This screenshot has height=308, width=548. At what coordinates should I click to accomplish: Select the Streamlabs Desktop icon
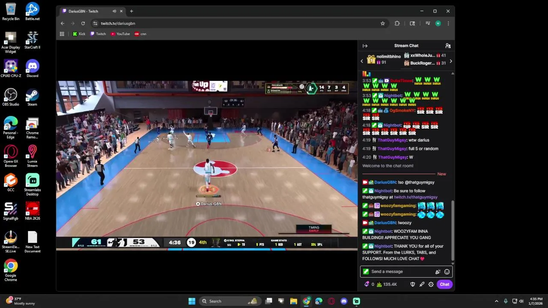33,185
